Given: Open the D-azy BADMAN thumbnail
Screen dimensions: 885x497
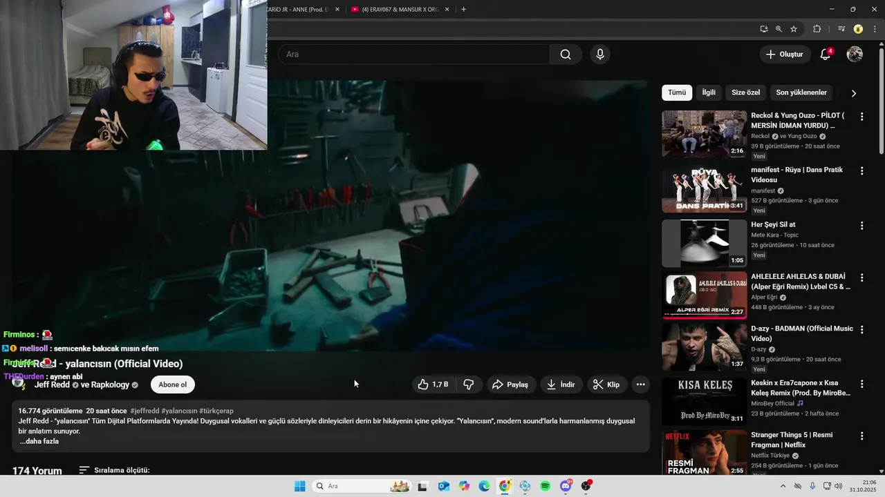Looking at the screenshot, I should pos(704,347).
